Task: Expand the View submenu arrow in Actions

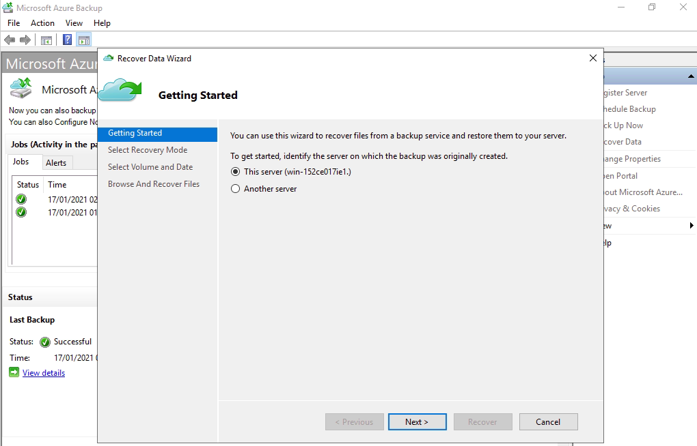Action: point(692,226)
